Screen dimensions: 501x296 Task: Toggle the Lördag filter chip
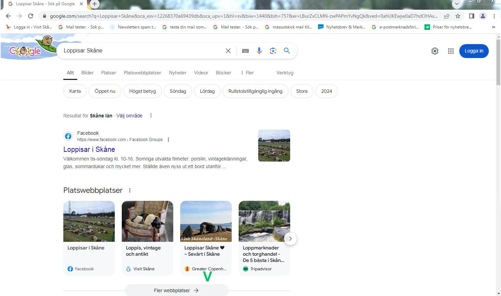click(207, 91)
